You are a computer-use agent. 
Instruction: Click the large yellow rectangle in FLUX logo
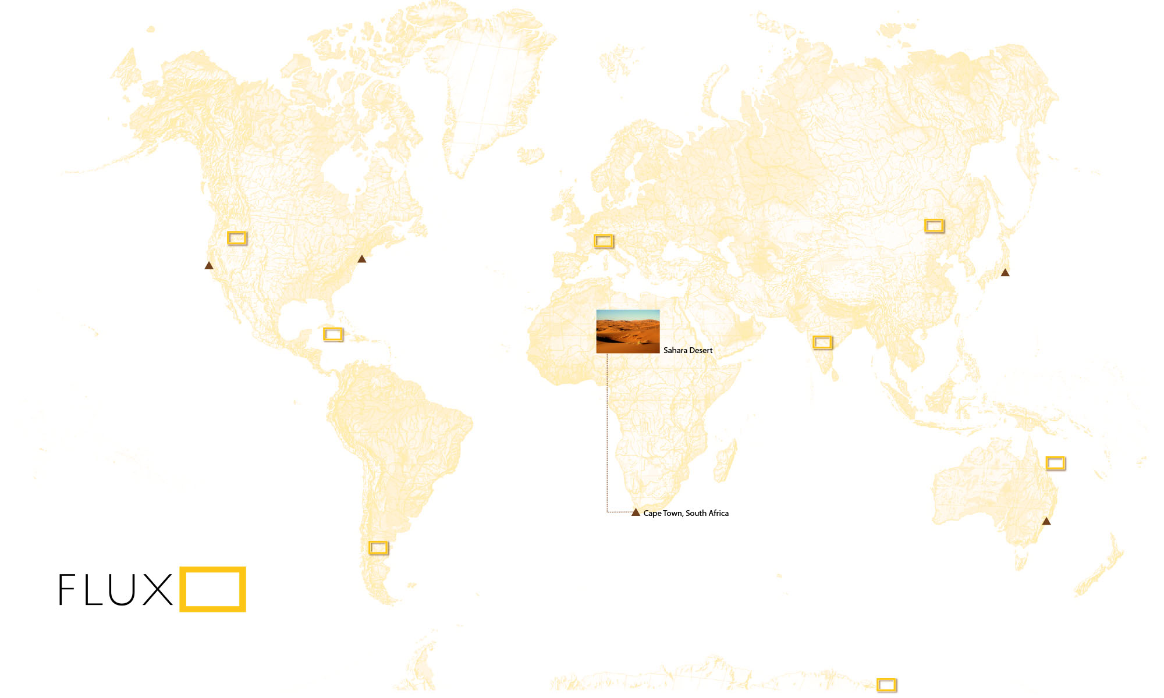click(x=212, y=589)
